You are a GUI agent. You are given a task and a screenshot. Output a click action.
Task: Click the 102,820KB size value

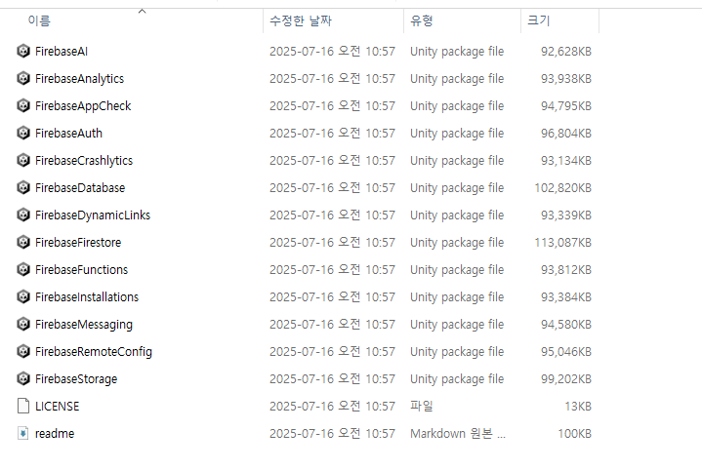coord(562,188)
